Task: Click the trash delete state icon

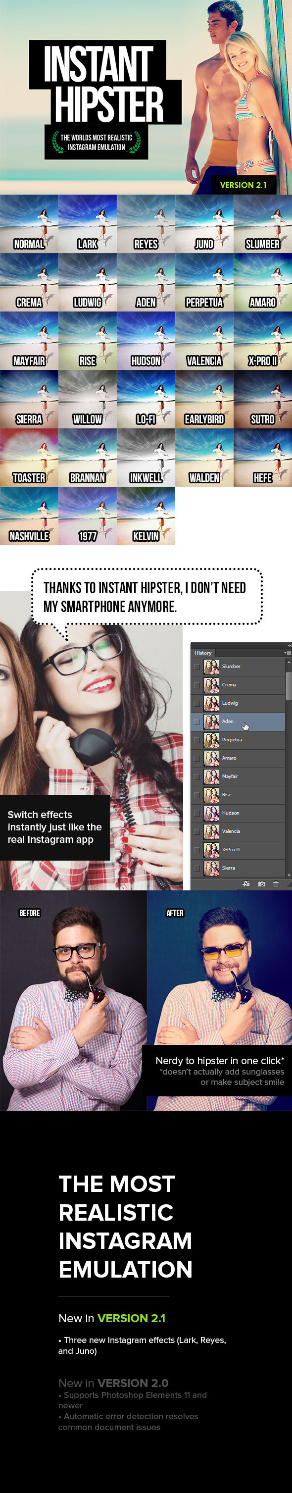Action: [x=276, y=884]
